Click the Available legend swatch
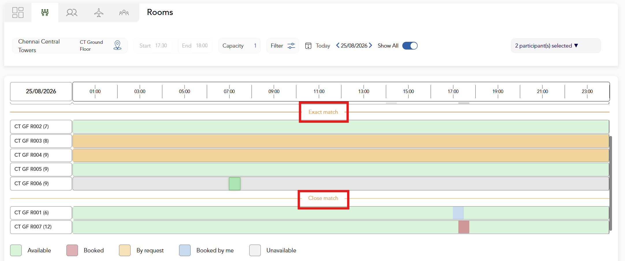Image resolution: width=625 pixels, height=261 pixels. pos(16,250)
